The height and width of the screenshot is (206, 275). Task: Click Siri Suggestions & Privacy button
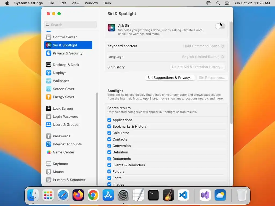coord(170,78)
